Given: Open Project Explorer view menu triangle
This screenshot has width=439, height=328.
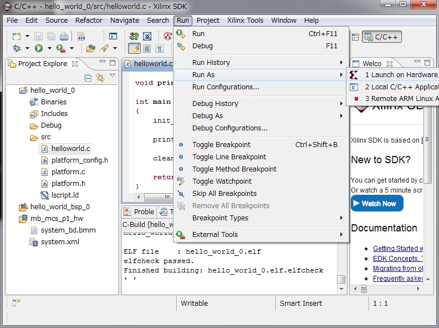Looking at the screenshot, I should [x=113, y=75].
